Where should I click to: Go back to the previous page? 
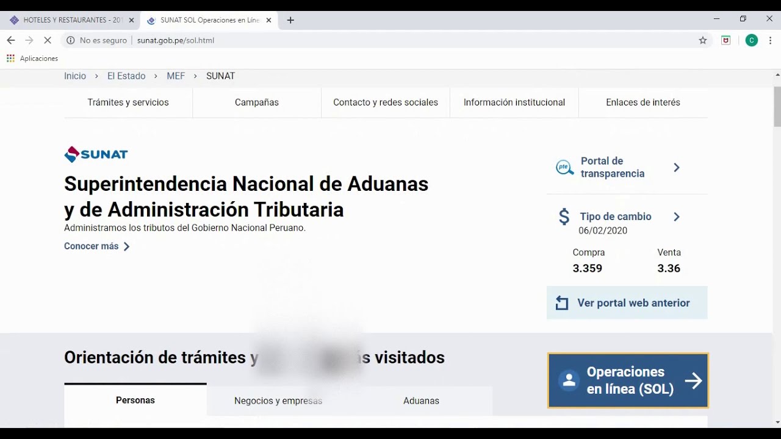click(x=11, y=40)
